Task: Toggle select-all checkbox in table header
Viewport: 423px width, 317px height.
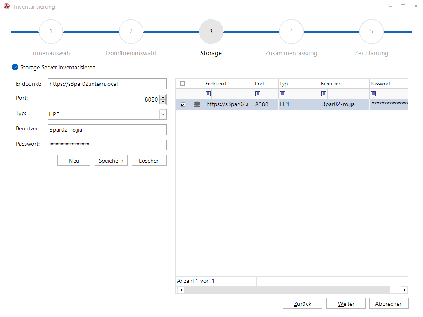Action: point(183,83)
